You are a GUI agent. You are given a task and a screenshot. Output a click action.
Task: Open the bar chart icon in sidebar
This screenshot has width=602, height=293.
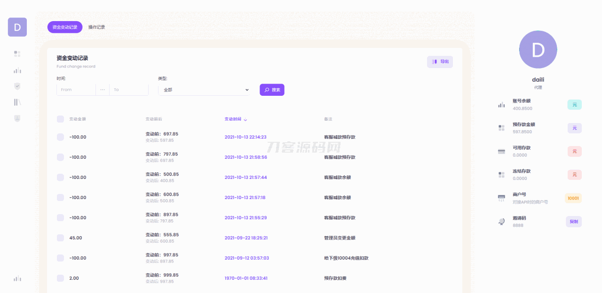coord(17,70)
